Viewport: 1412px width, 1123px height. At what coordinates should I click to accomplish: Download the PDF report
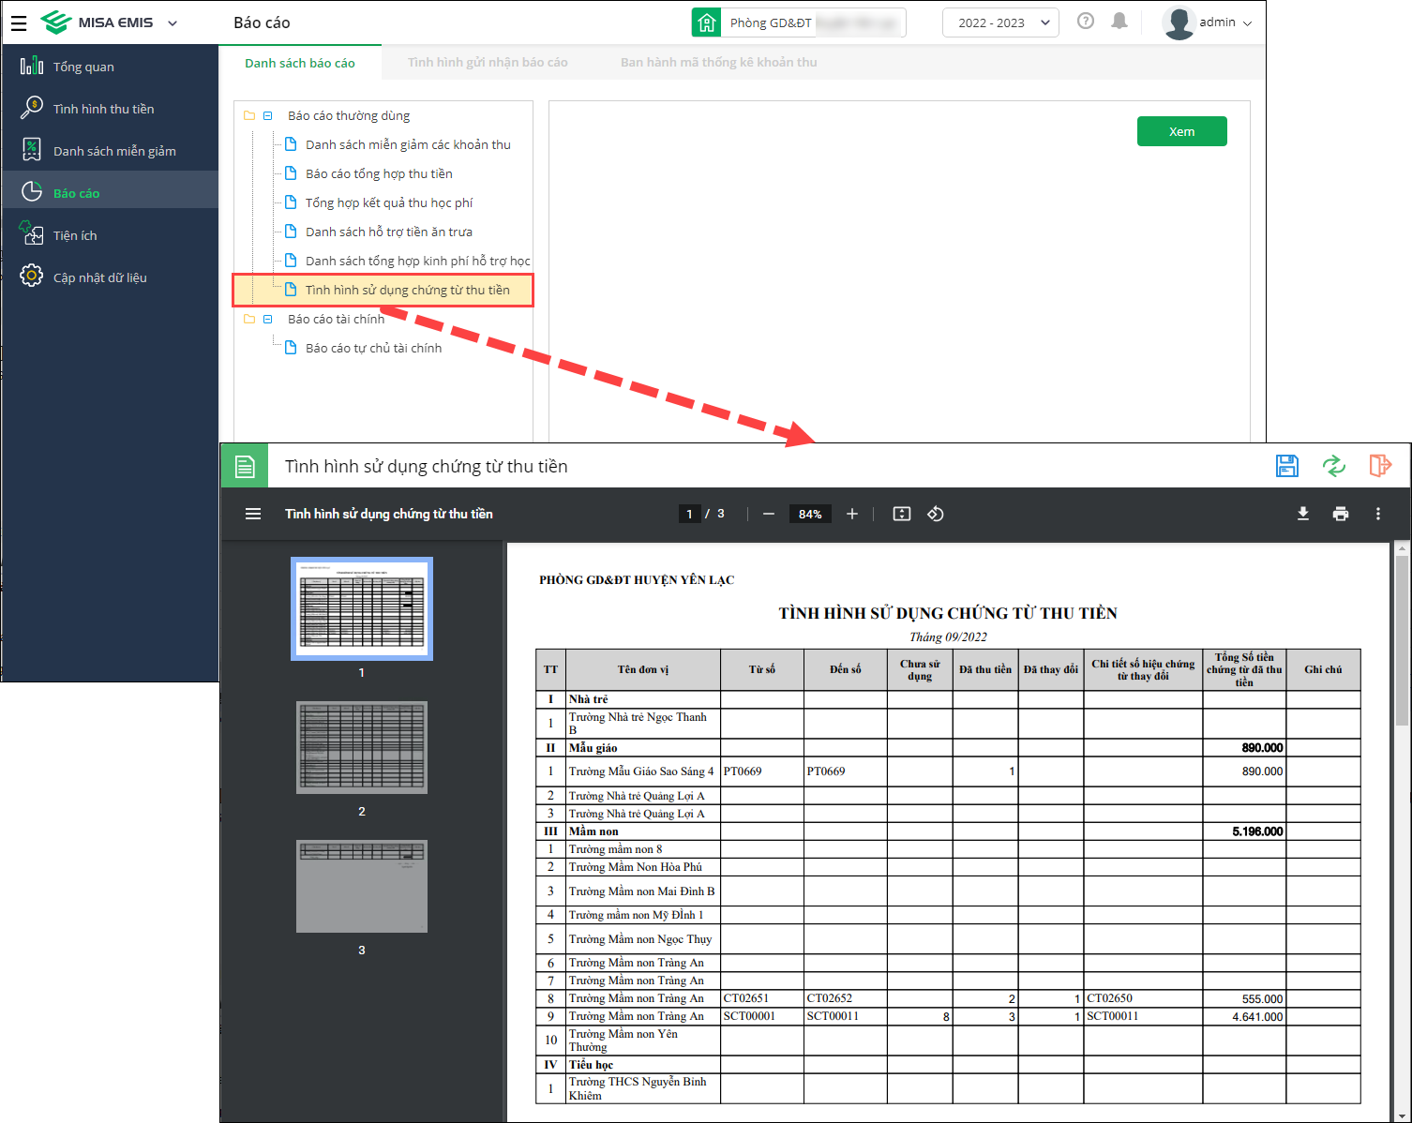click(x=1302, y=514)
